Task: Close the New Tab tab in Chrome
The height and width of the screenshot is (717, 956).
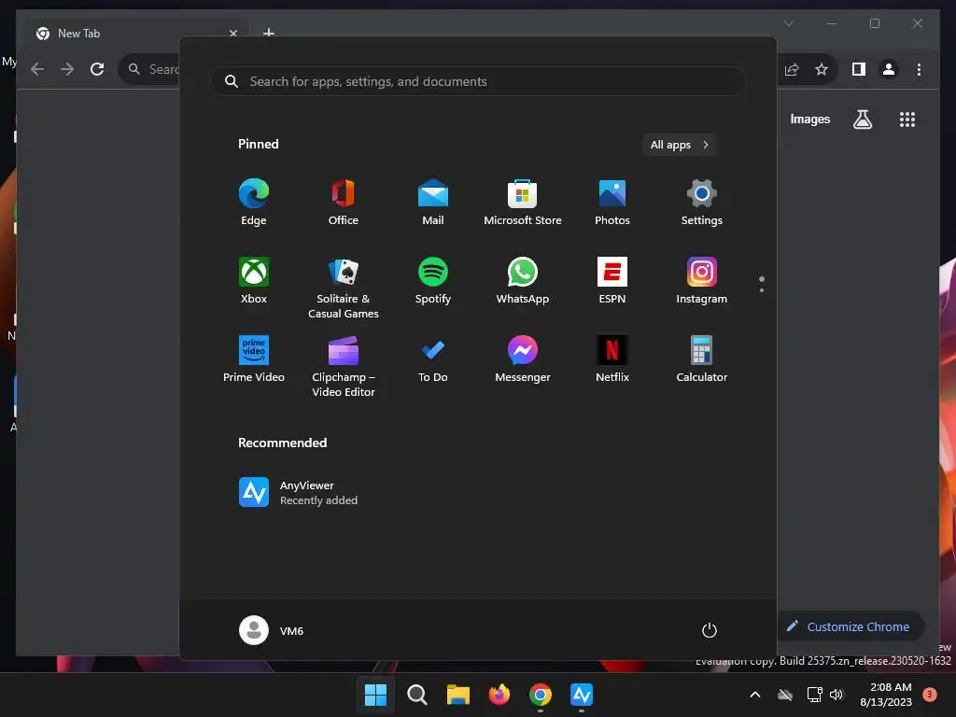Action: pos(232,34)
